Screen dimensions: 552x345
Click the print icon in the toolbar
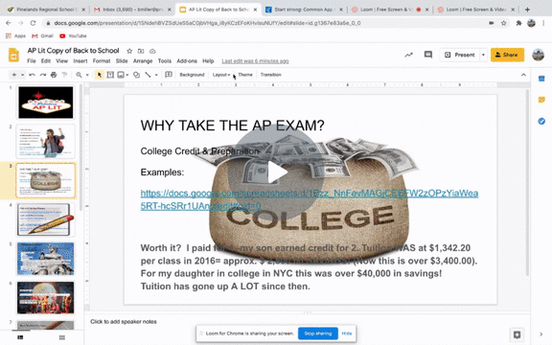pyautogui.click(x=54, y=75)
